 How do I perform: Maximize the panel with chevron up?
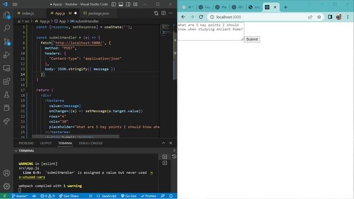[163, 143]
